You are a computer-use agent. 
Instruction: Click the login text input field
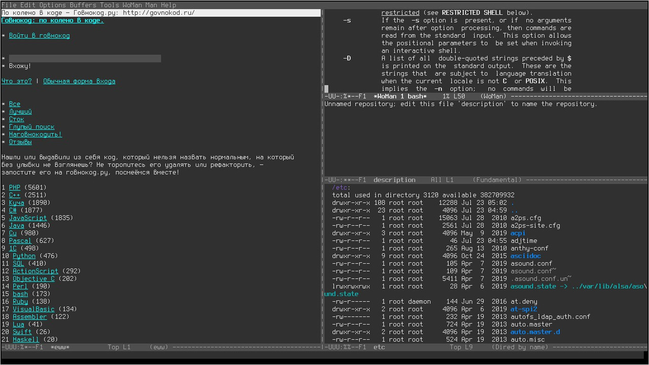[x=85, y=58]
